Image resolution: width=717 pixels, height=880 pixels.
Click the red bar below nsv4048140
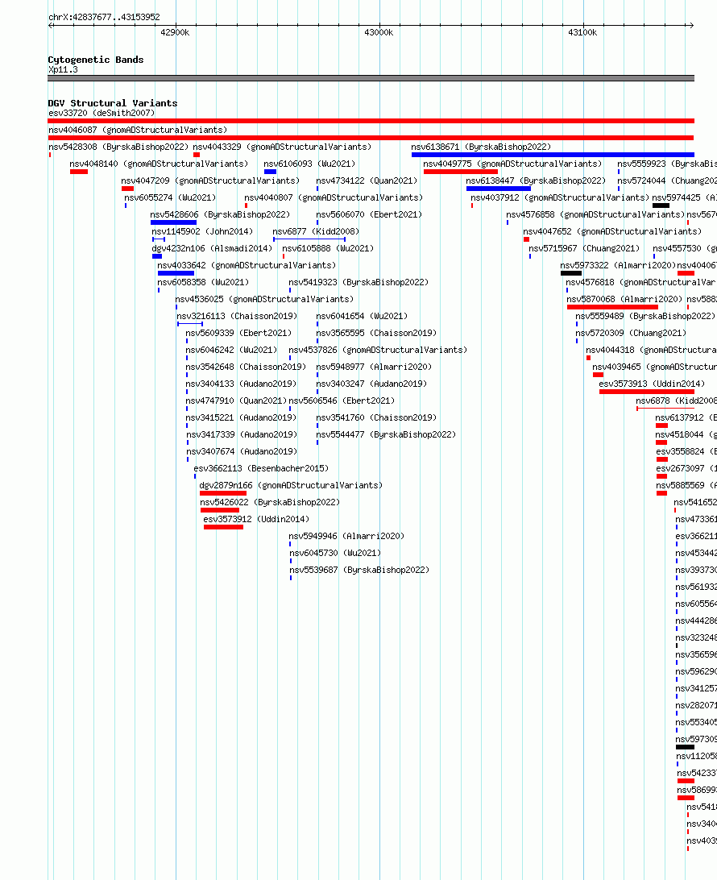[x=78, y=172]
